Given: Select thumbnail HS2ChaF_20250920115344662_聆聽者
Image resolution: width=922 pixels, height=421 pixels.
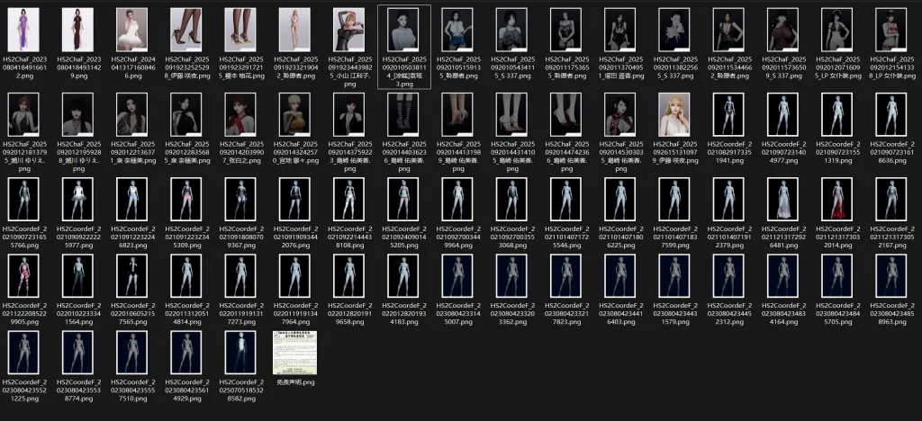Looking at the screenshot, I should [x=728, y=30].
